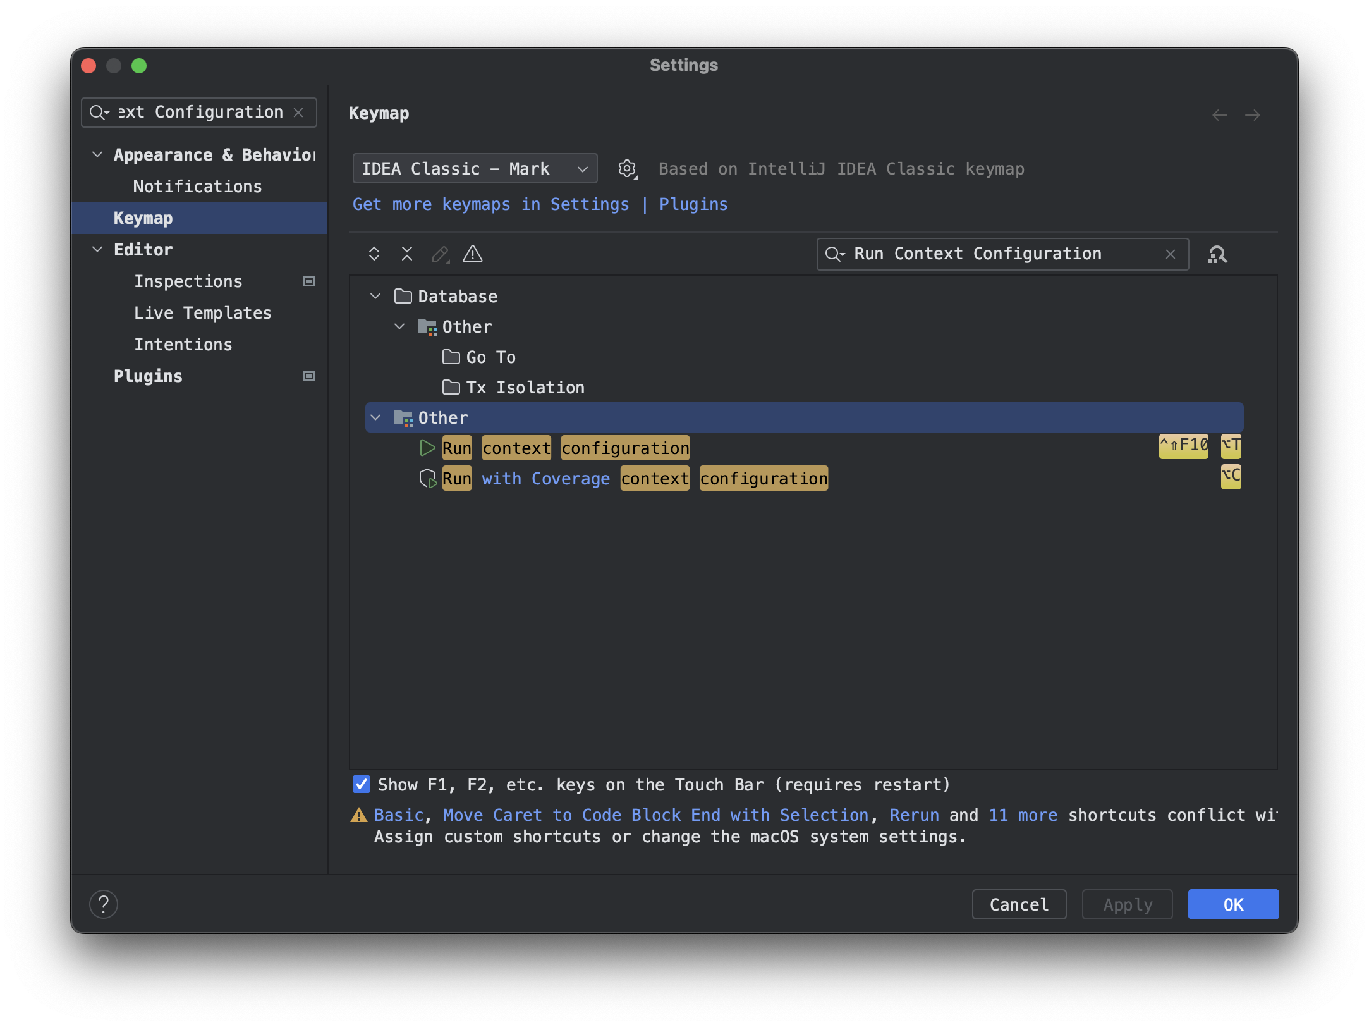
Task: Open the help question mark button
Action: click(x=104, y=904)
